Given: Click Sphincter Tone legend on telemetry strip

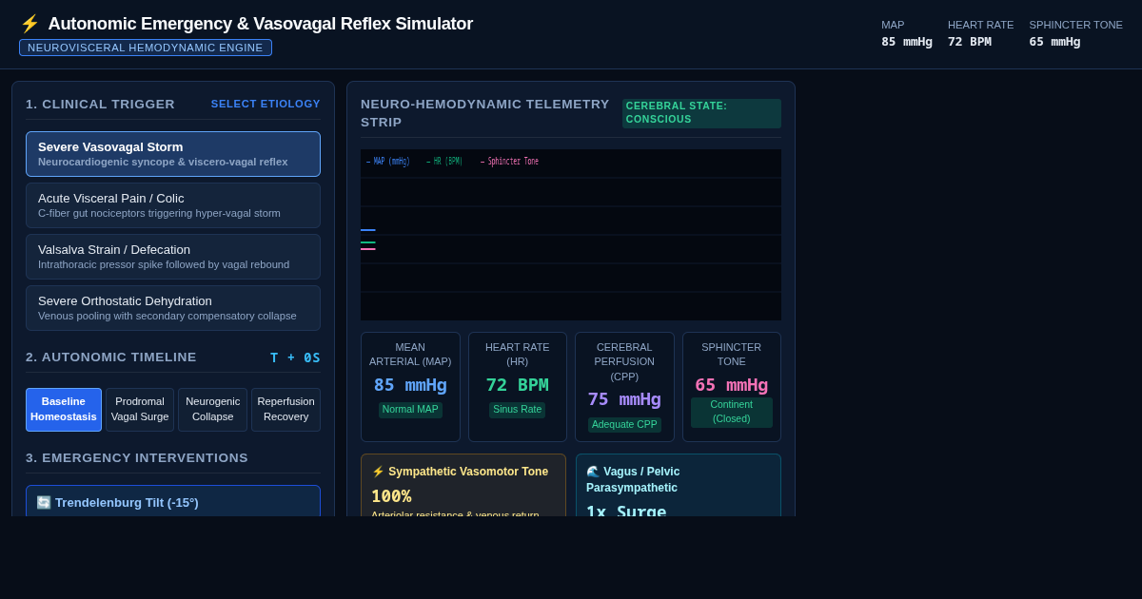Looking at the screenshot, I should (510, 162).
